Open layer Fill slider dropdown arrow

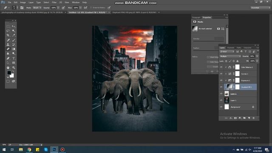pos(257,61)
